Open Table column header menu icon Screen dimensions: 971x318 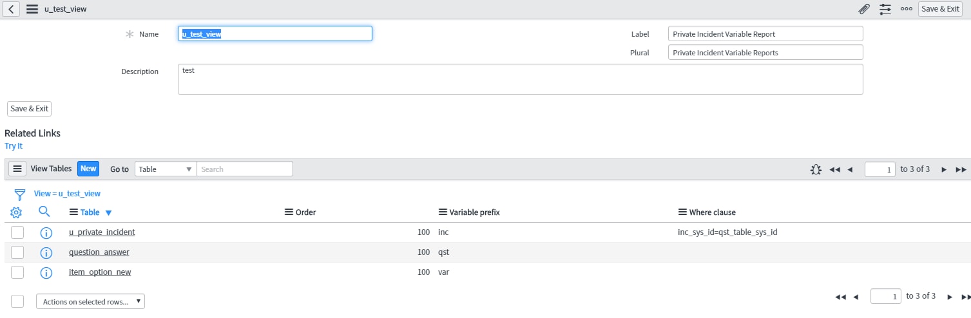73,212
